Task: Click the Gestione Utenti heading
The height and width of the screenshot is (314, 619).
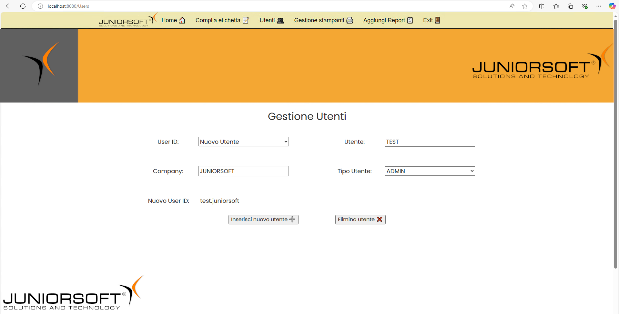Action: pos(307,116)
